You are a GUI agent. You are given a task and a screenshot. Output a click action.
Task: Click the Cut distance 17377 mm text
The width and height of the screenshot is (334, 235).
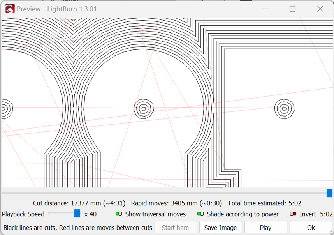click(x=79, y=203)
